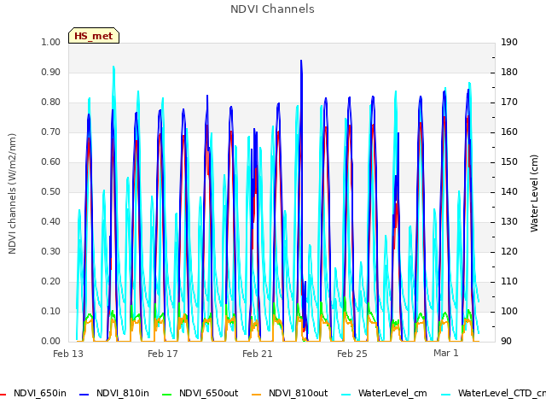Click the blue NDVI_810in legend swatch
Viewport: 546px width, 410px height.
pyautogui.click(x=84, y=395)
